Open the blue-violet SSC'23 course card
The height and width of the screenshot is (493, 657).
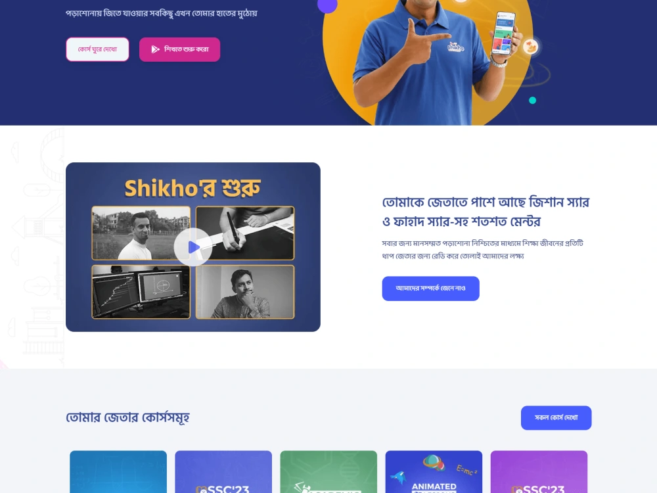tap(223, 471)
